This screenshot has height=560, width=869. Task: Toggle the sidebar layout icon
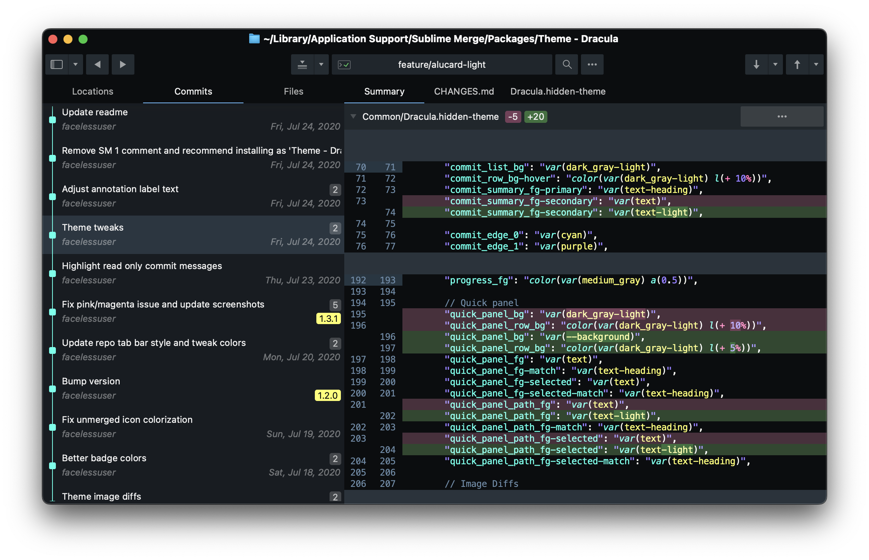pyautogui.click(x=57, y=64)
